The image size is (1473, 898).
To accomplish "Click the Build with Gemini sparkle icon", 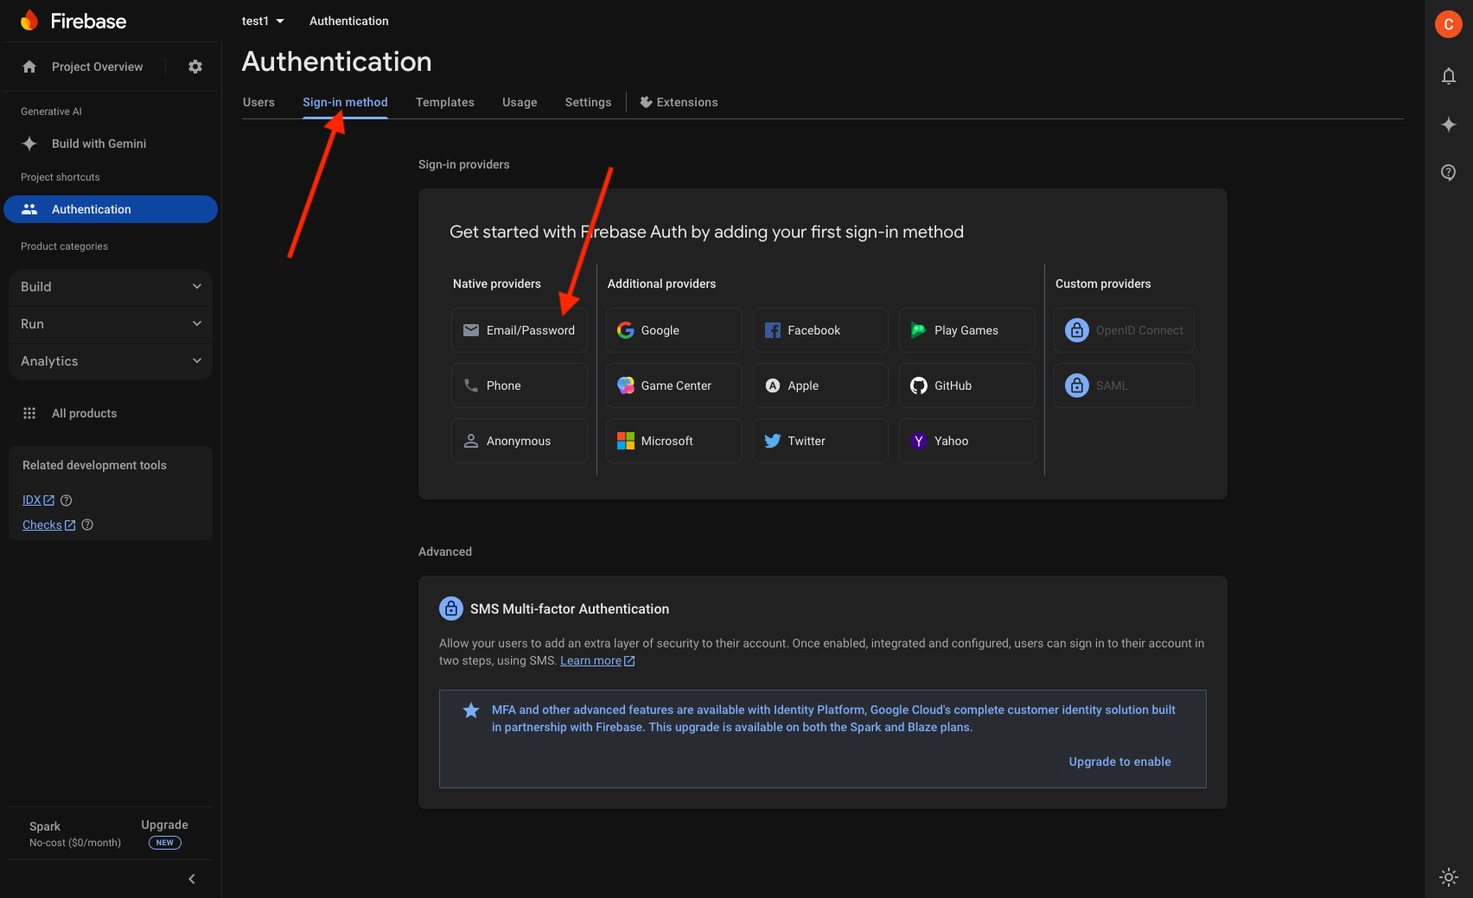I will click(x=29, y=143).
